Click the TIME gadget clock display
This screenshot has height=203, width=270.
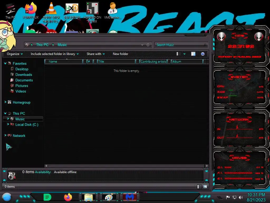pyautogui.click(x=241, y=47)
